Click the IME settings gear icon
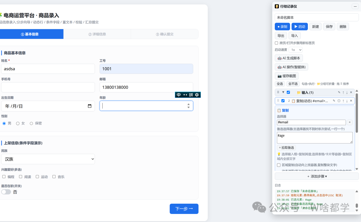Screen dimensions: 361x222 point(197,95)
